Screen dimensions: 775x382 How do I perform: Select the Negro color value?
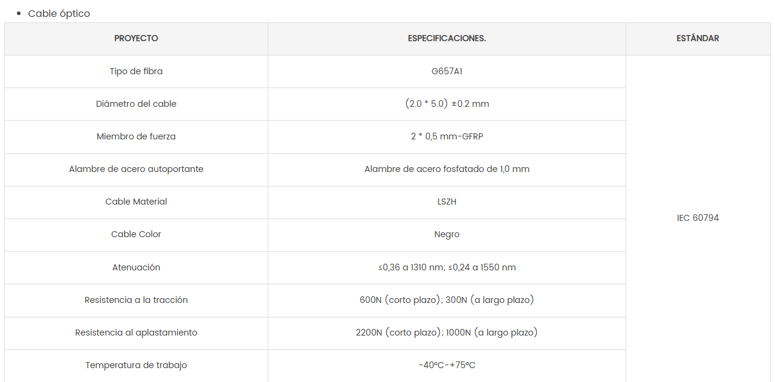pos(447,234)
